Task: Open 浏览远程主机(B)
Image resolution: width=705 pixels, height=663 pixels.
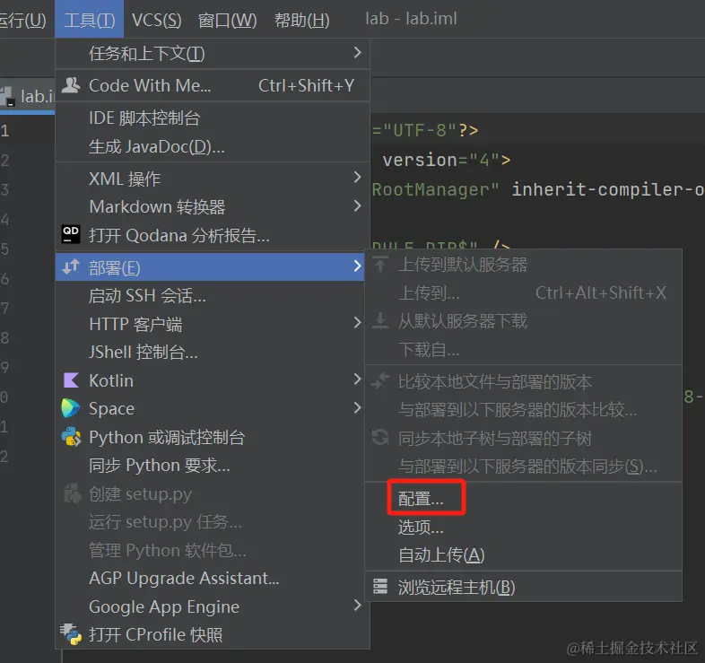Action: click(523, 587)
